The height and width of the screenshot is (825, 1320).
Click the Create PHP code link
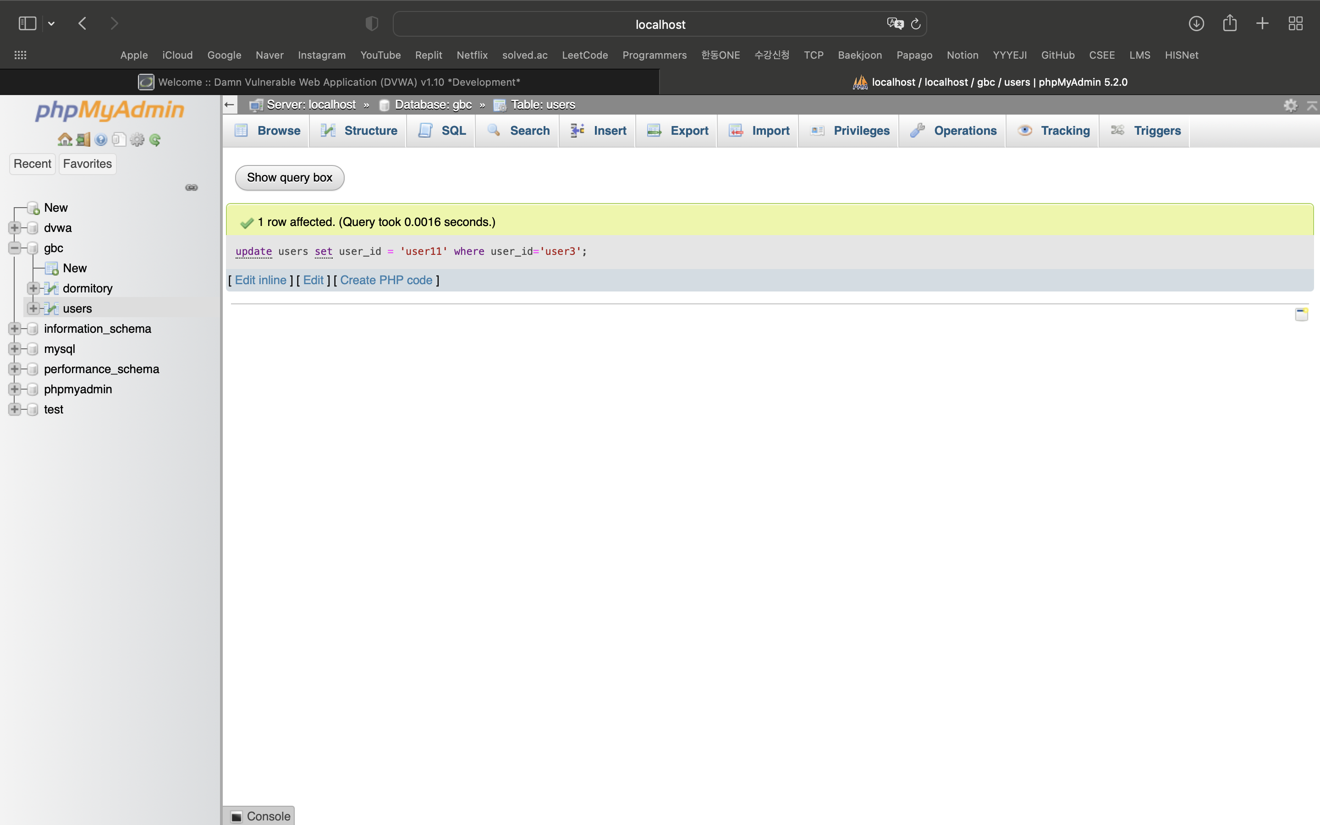[x=386, y=280]
